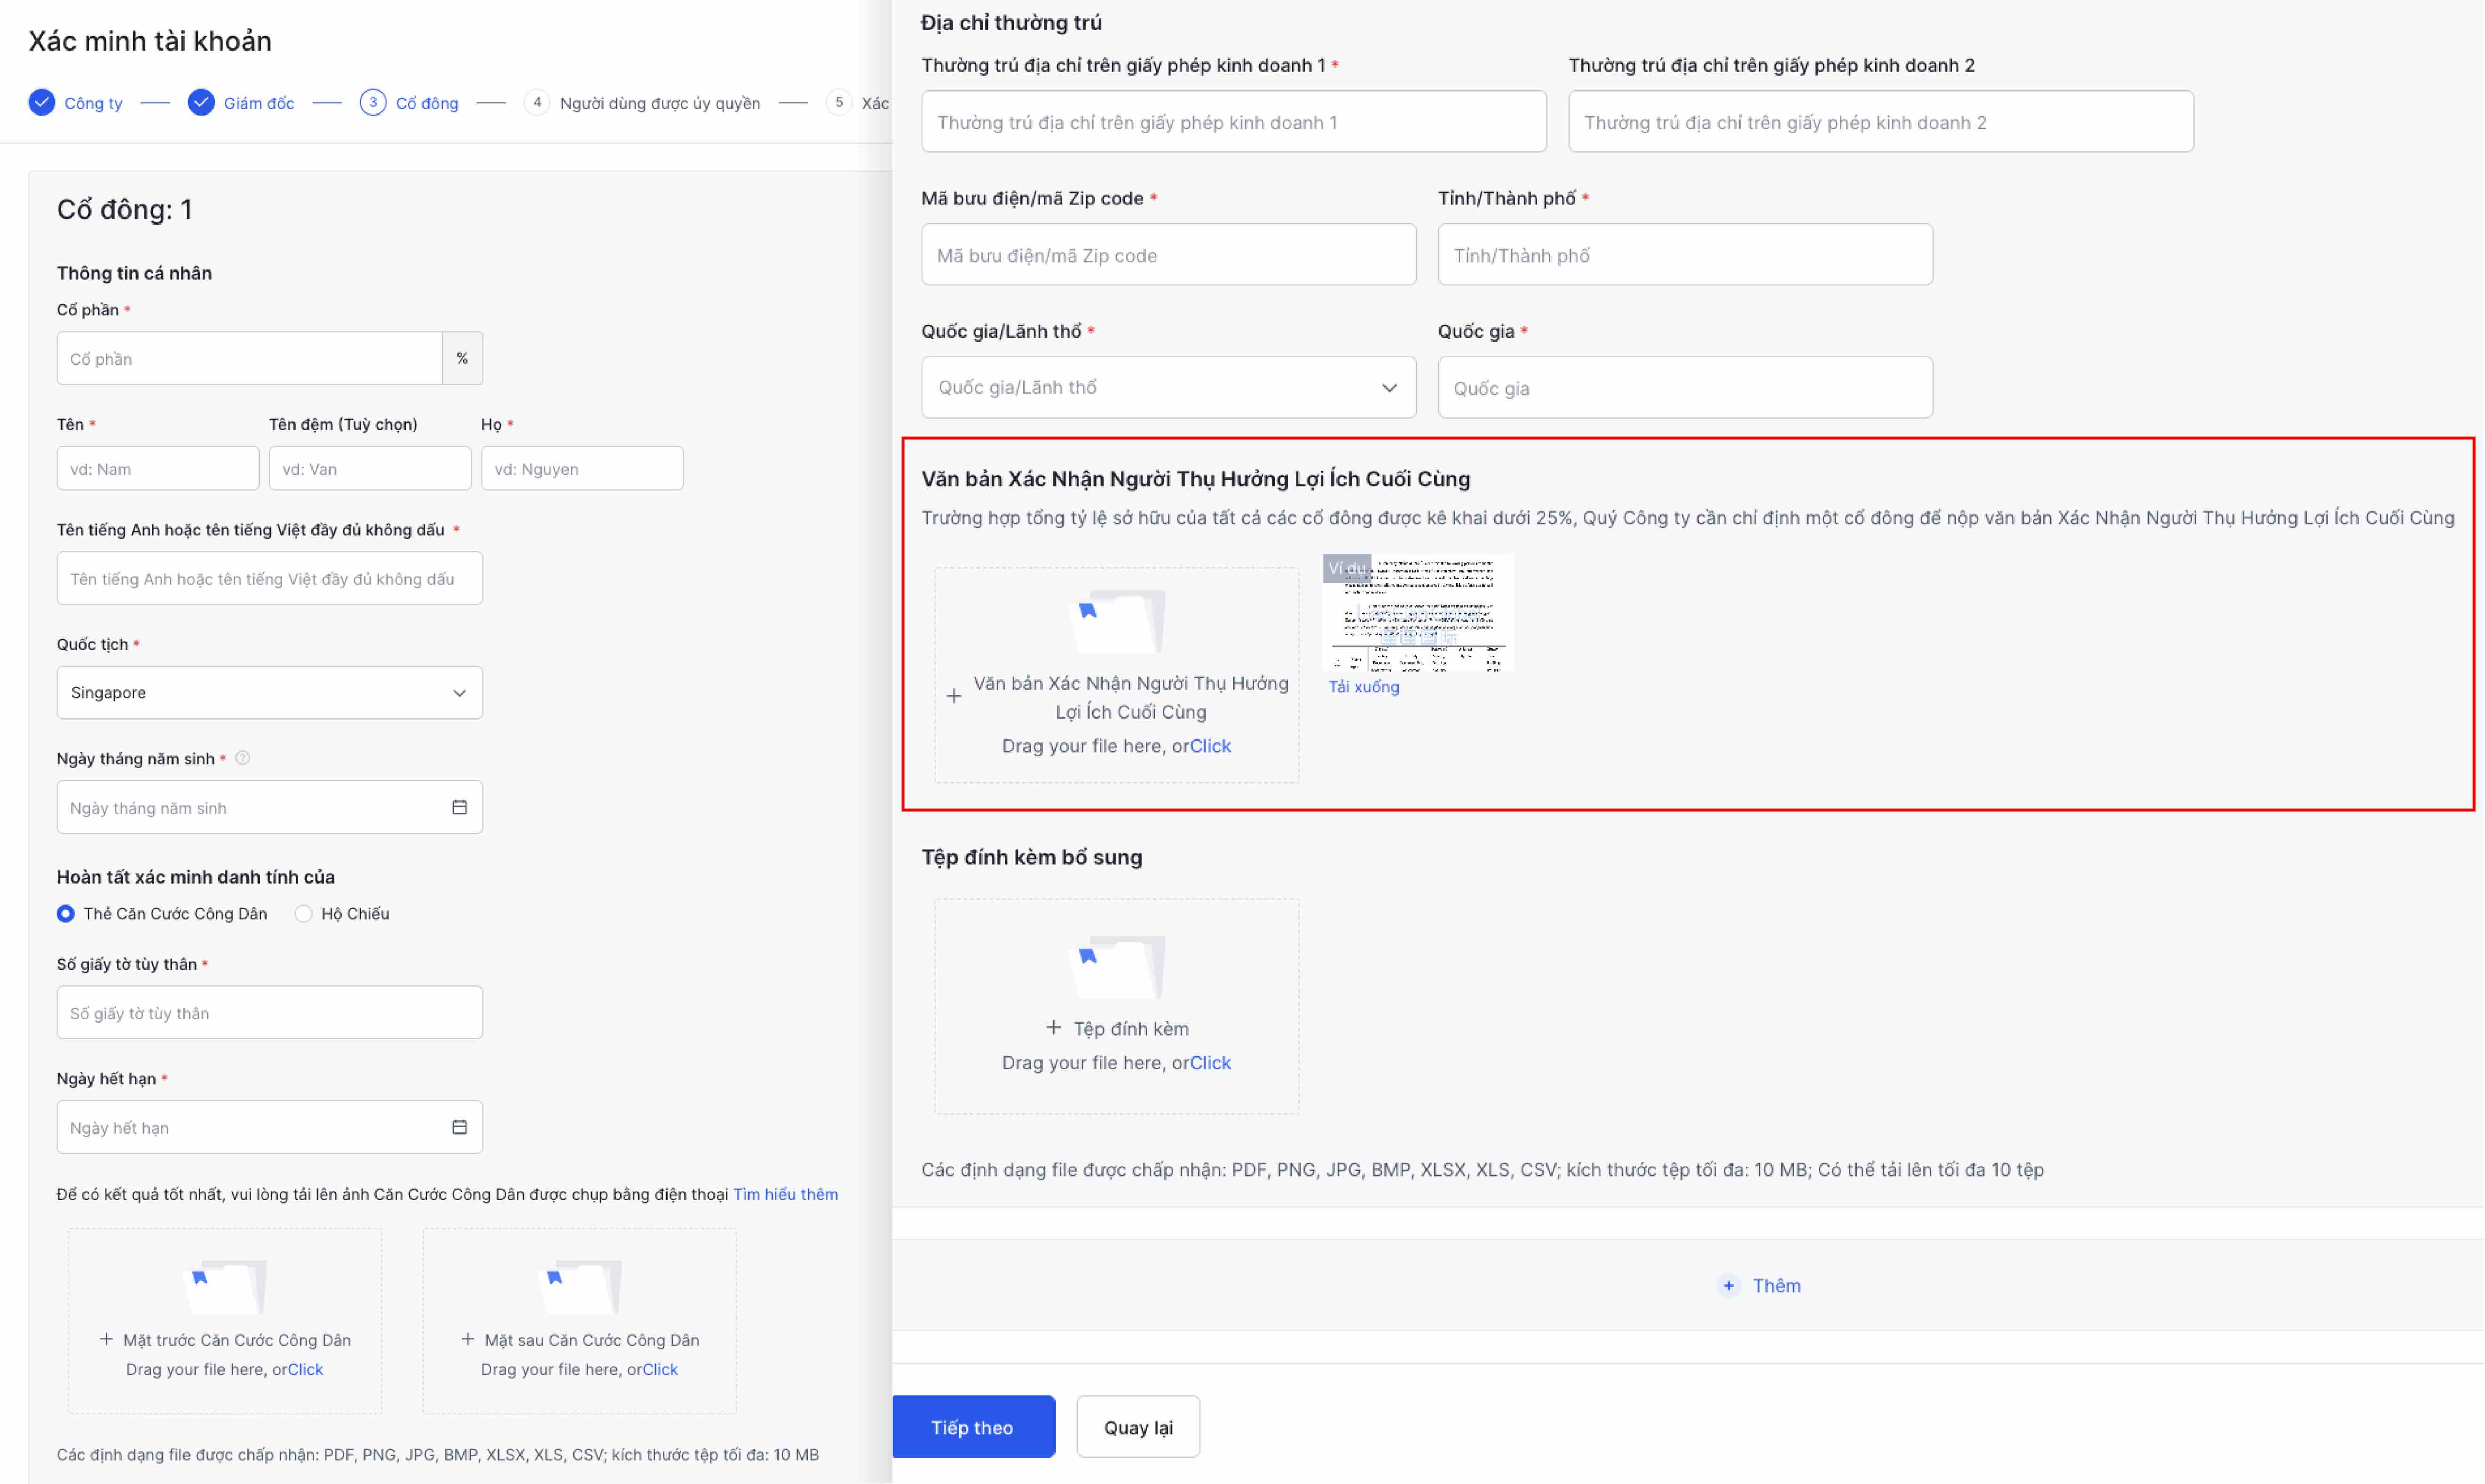Expand the Quốc gia/Lãnh thổ dropdown

point(1167,387)
